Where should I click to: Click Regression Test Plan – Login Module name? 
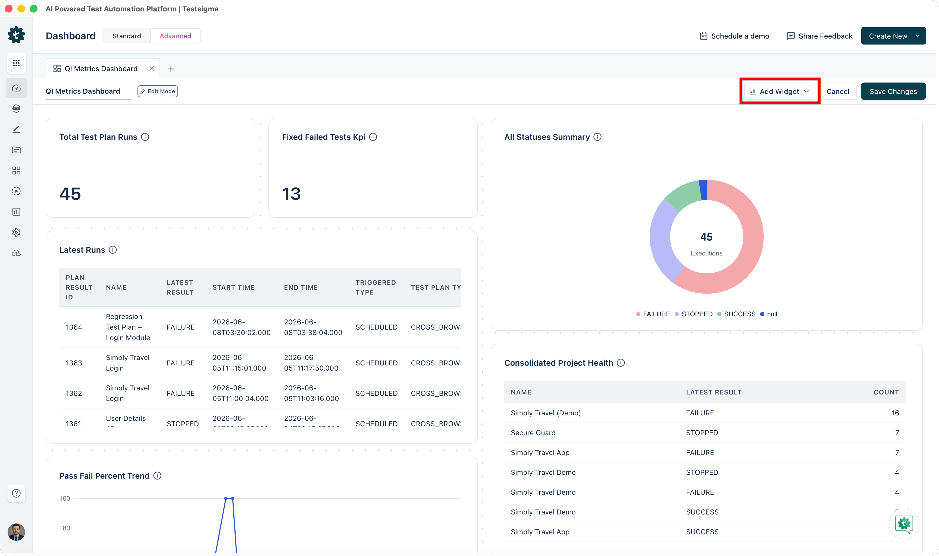coord(128,327)
